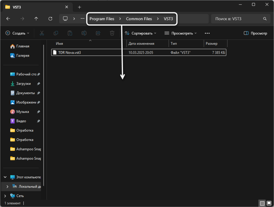
Task: Expand the Локальный диск tree node
Action: [x=8, y=187]
